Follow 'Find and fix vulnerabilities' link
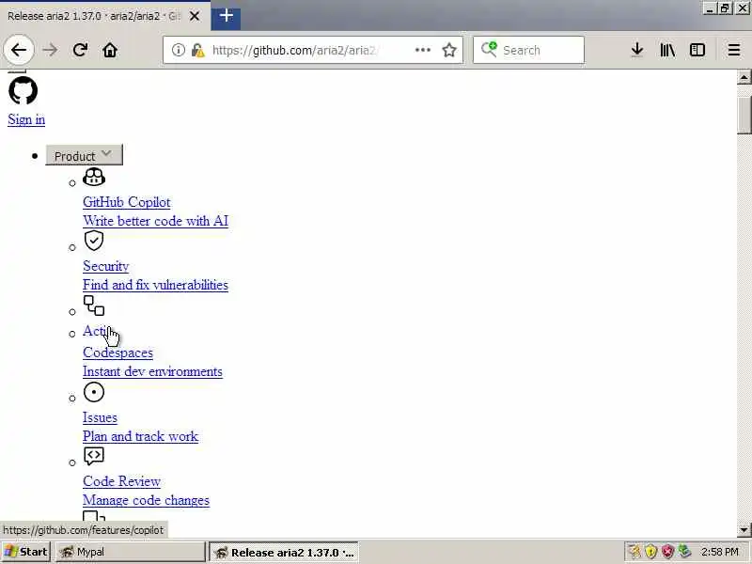This screenshot has height=564, width=752. (x=155, y=285)
